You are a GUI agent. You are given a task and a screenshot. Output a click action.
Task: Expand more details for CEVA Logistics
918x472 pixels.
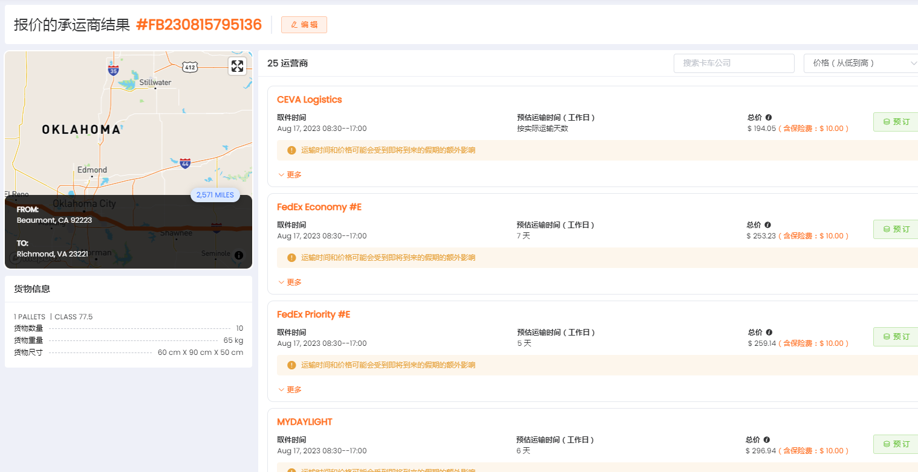(x=290, y=175)
